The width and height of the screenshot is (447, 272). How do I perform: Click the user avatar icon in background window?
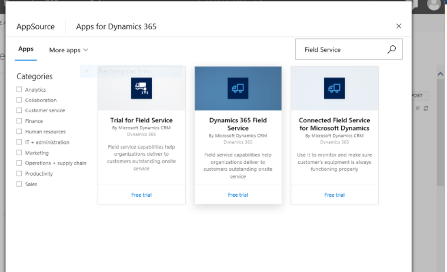coord(433,5)
